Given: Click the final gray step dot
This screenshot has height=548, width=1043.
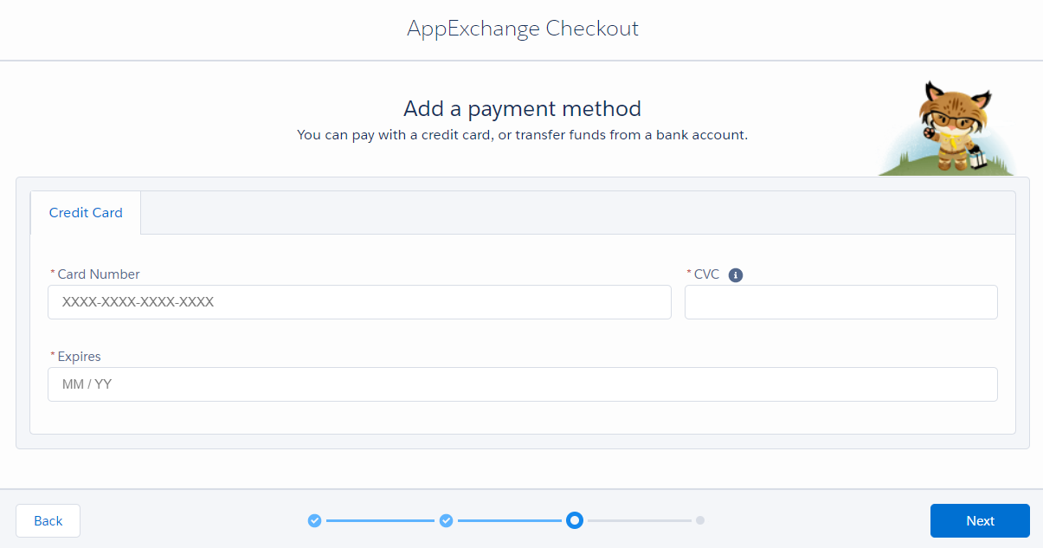Looking at the screenshot, I should click(700, 520).
